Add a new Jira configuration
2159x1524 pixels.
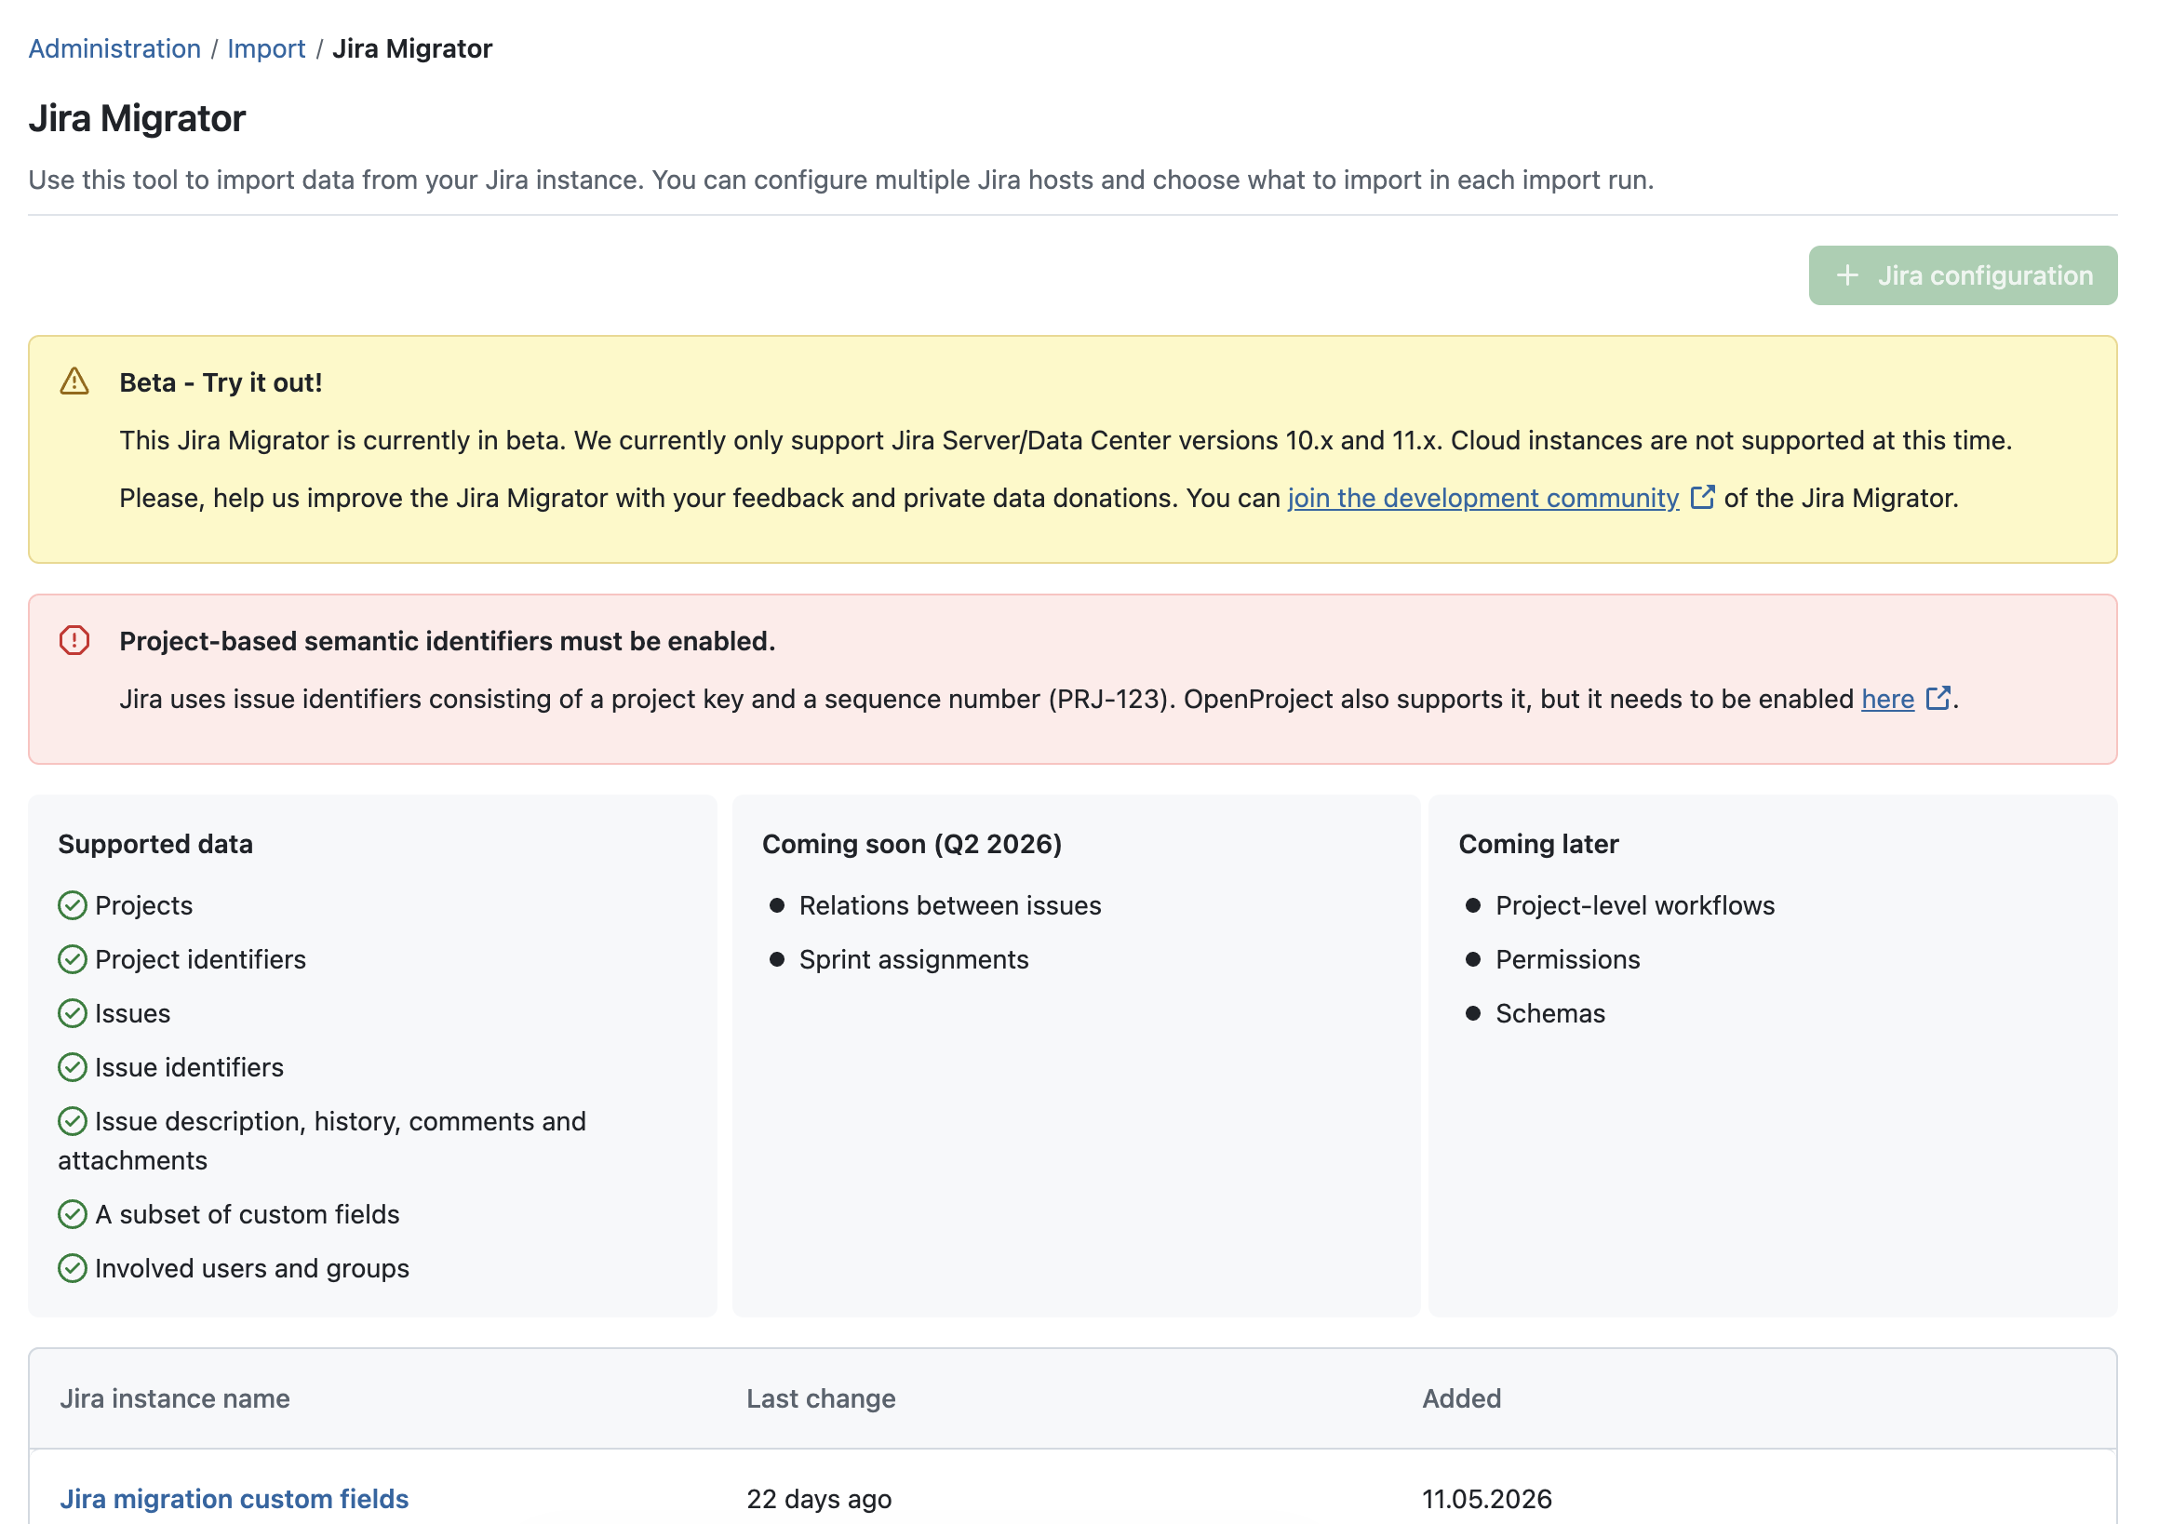(1963, 275)
